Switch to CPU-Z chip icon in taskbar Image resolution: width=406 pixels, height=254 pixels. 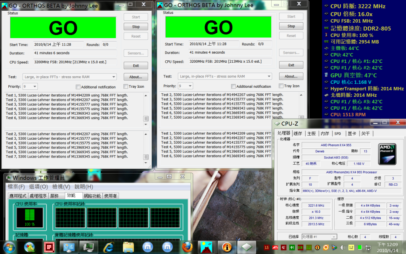tap(246, 247)
